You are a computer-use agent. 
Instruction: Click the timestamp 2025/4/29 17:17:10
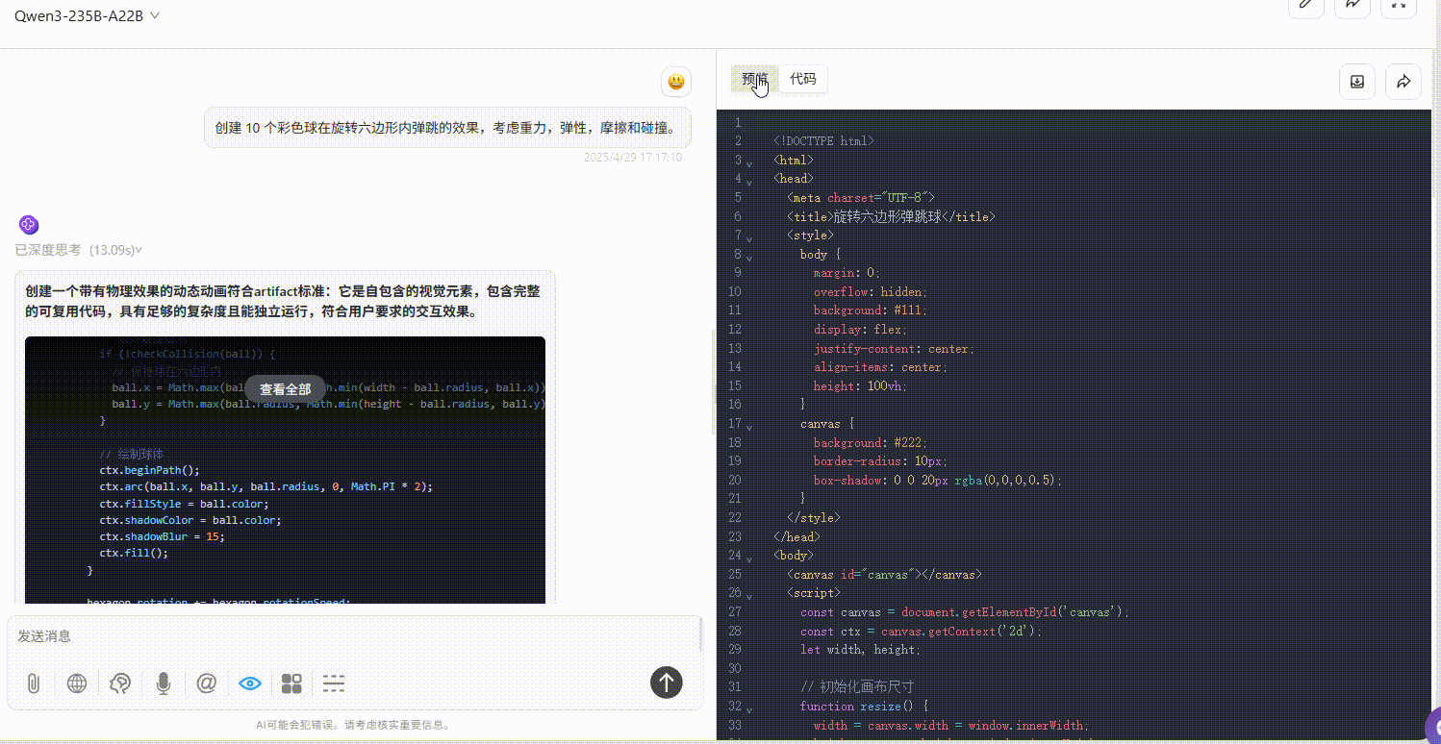pos(633,157)
